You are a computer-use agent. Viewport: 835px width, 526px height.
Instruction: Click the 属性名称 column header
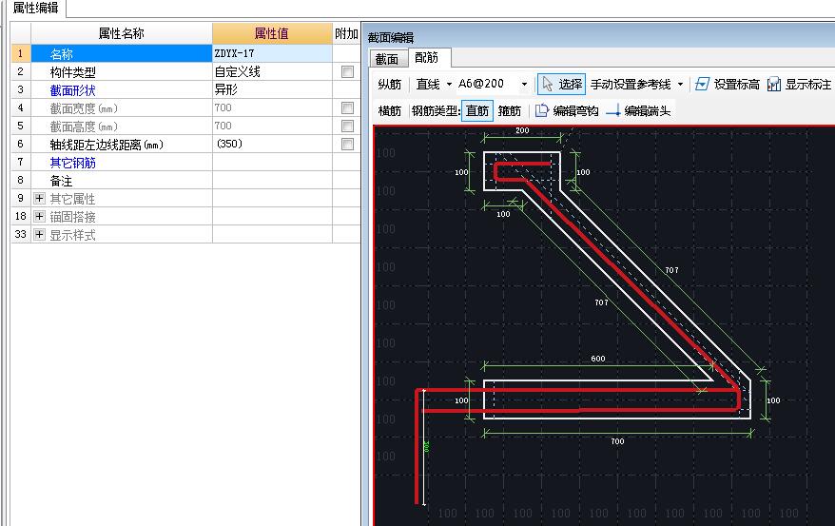(x=122, y=33)
